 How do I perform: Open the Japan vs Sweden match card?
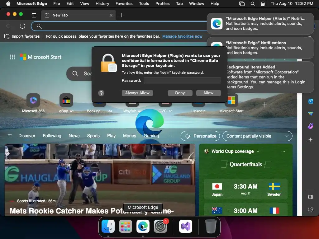[x=245, y=189]
